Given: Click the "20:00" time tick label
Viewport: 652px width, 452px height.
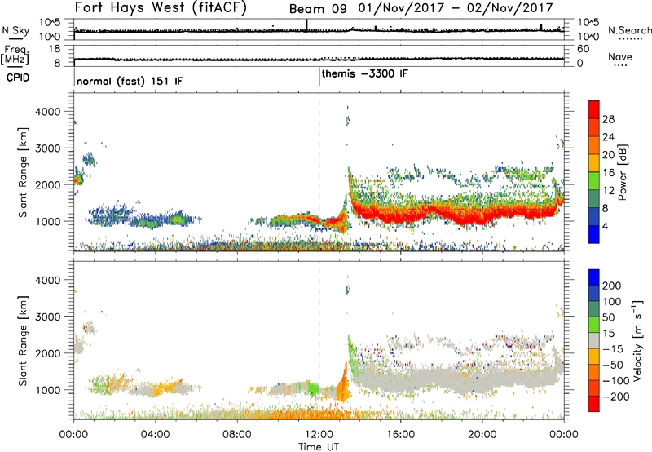Looking at the screenshot, I should [x=482, y=435].
